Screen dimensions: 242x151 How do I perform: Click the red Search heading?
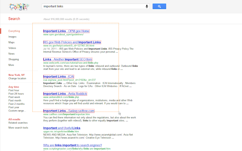(x=14, y=19)
